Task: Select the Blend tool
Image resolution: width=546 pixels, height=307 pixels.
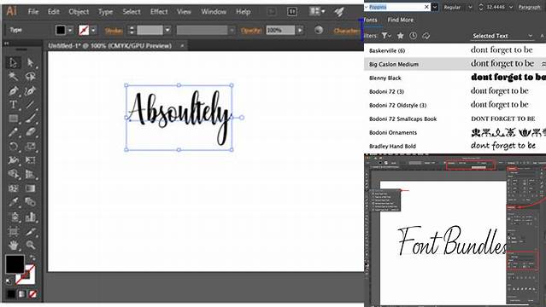Action: pos(31,202)
